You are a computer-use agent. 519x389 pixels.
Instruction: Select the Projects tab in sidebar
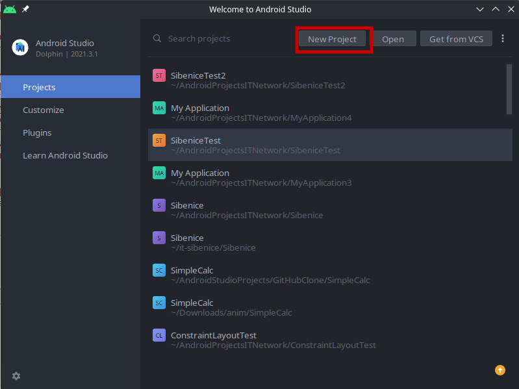pos(71,87)
